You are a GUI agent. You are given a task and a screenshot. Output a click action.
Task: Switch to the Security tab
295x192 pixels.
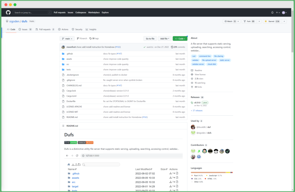(77, 29)
